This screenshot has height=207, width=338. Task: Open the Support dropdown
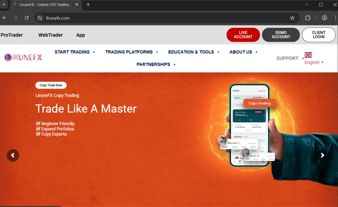290,58
